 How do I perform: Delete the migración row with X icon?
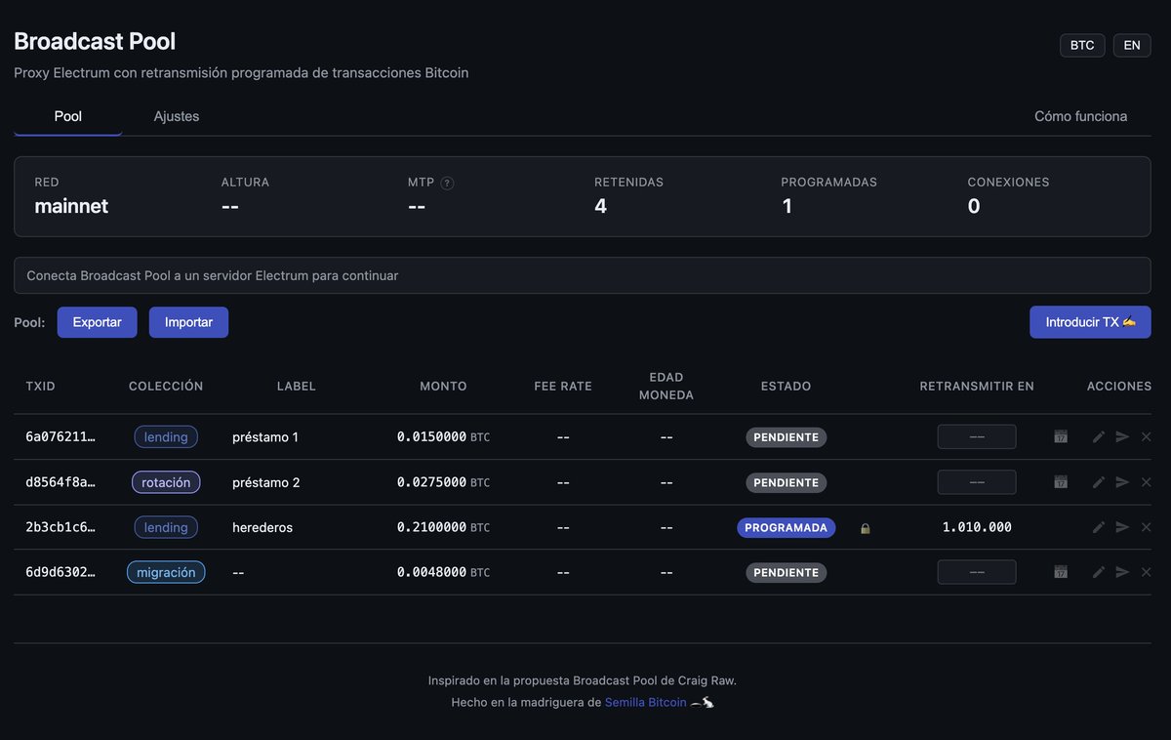[1147, 572]
